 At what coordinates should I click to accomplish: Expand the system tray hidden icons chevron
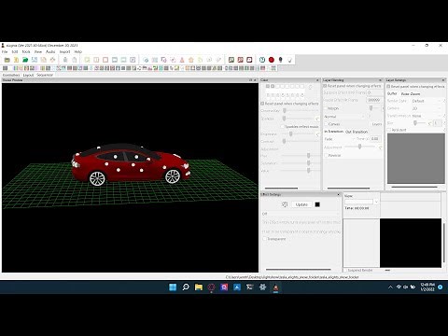pos(390,287)
